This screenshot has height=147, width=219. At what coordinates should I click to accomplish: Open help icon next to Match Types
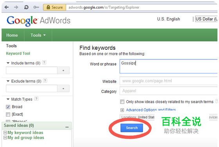36,99
